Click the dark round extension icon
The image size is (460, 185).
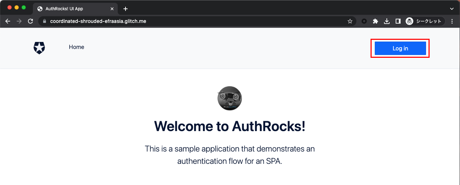click(364, 21)
